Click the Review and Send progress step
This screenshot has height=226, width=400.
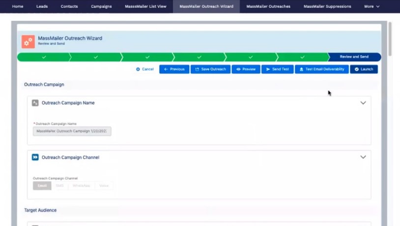[354, 57]
